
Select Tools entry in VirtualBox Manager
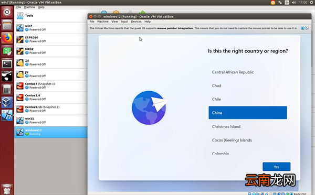pyautogui.click(x=50, y=16)
